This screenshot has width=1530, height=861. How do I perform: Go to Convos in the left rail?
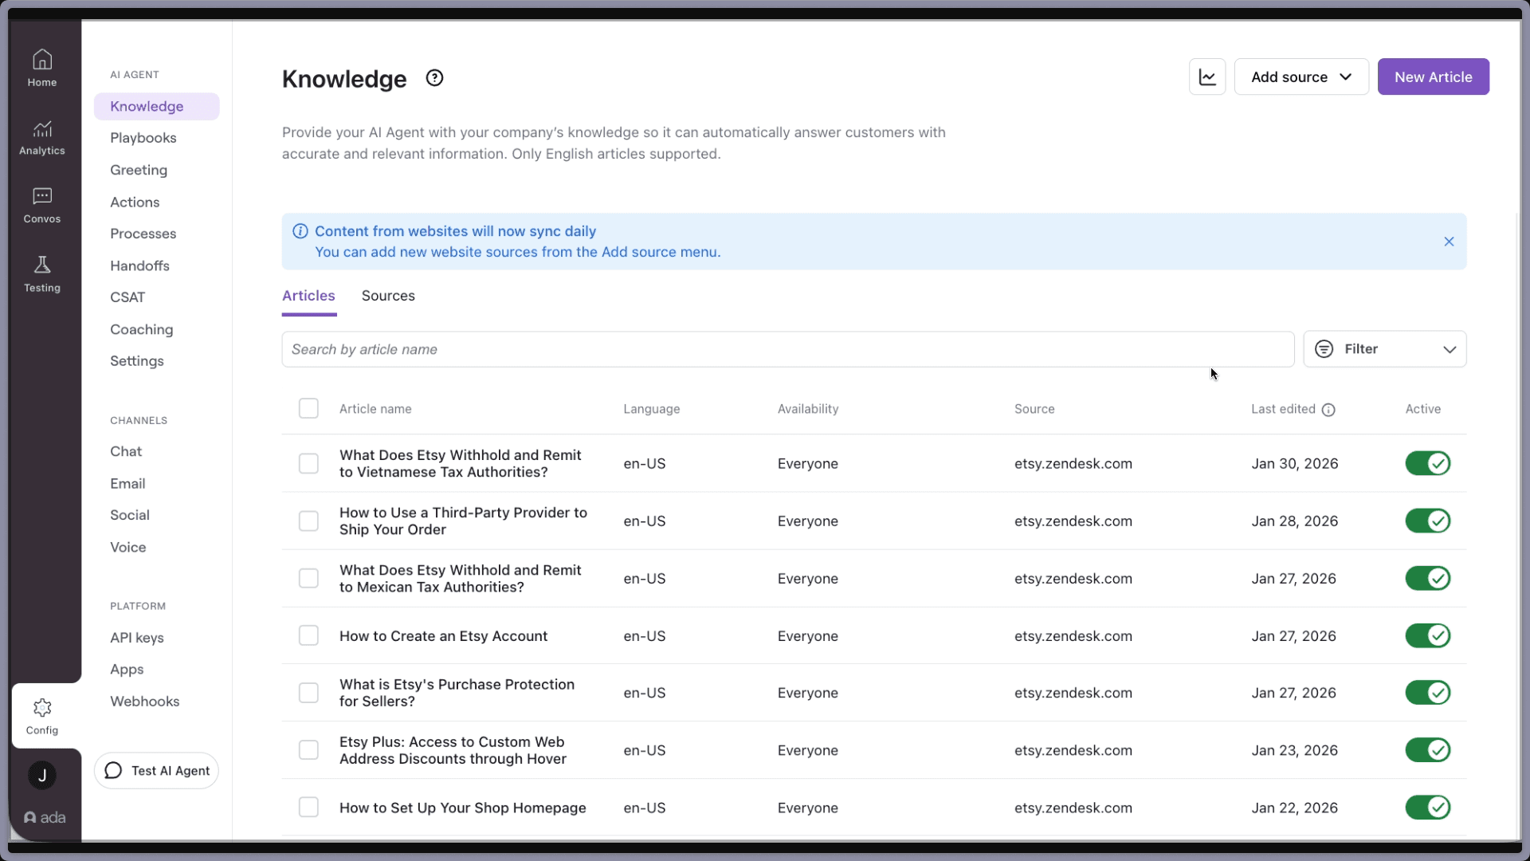pos(42,206)
